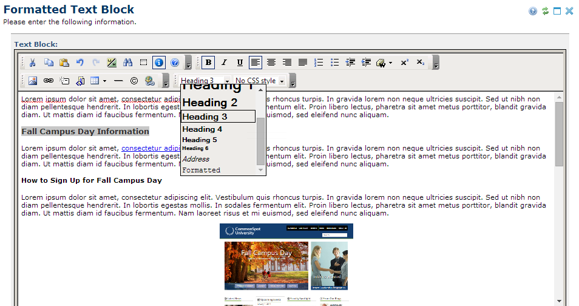
Task: Open editor help question-mark icon in toolbar
Action: [175, 63]
